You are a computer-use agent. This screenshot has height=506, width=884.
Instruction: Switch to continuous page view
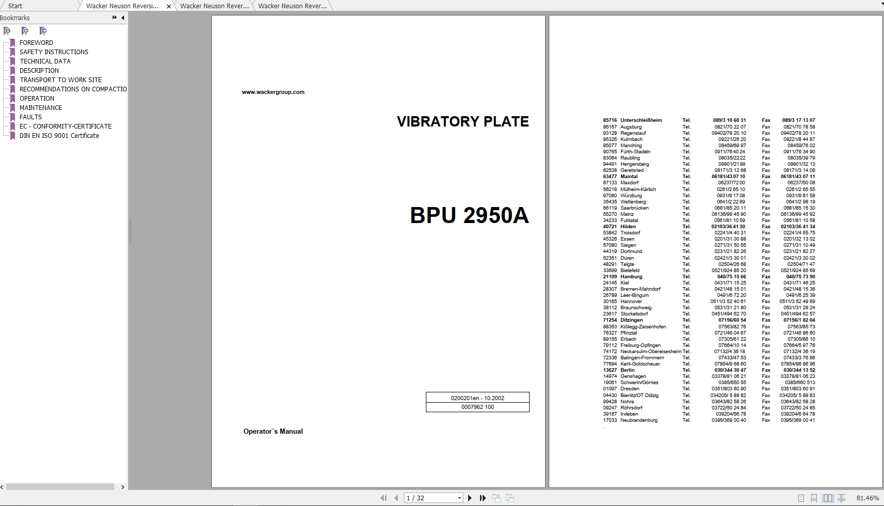point(814,498)
